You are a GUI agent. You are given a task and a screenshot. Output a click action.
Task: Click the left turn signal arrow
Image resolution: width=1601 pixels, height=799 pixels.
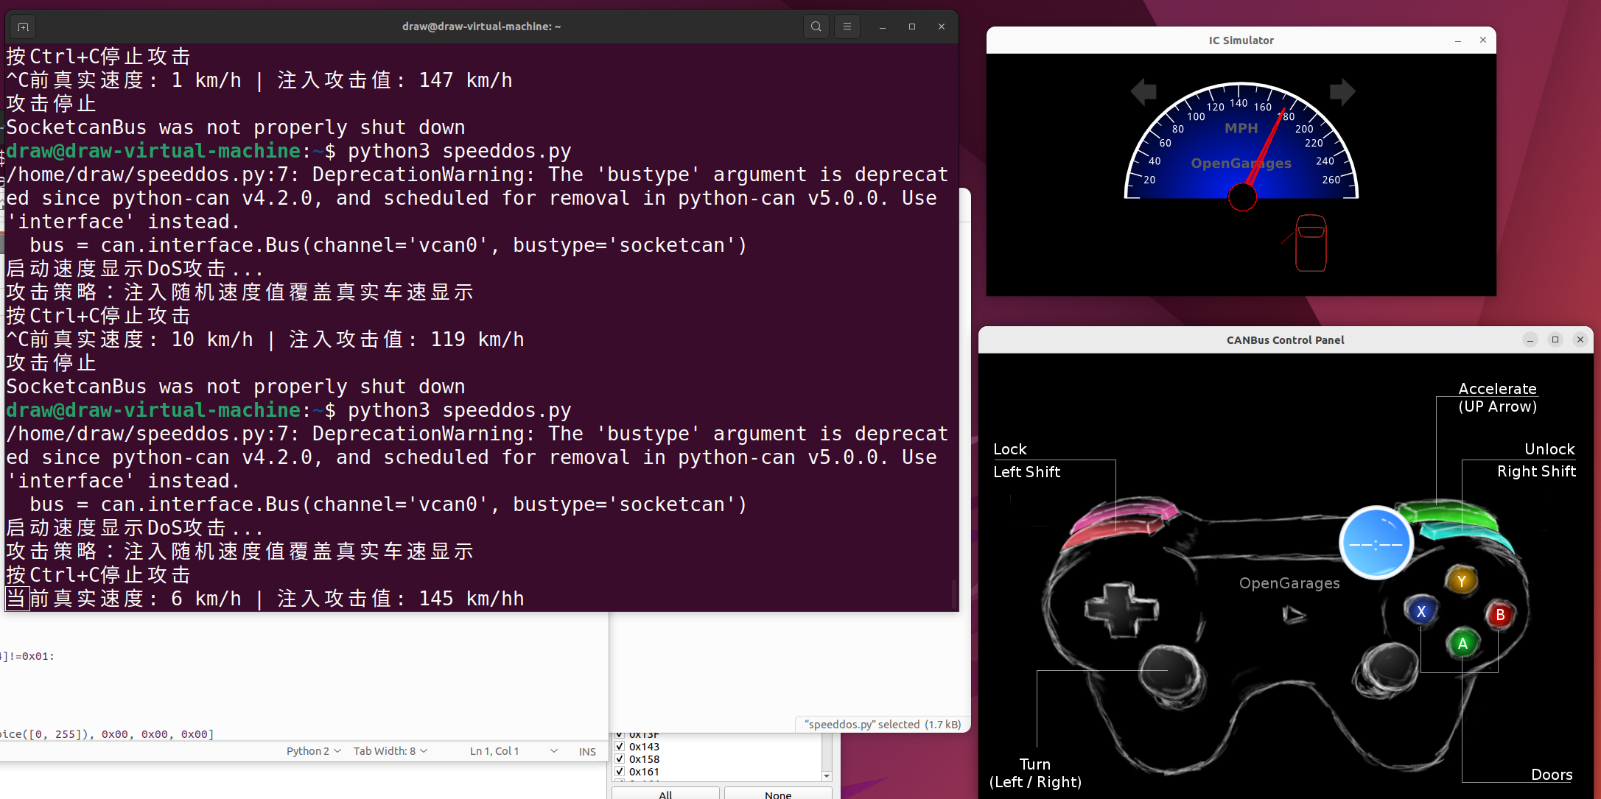pyautogui.click(x=1143, y=92)
